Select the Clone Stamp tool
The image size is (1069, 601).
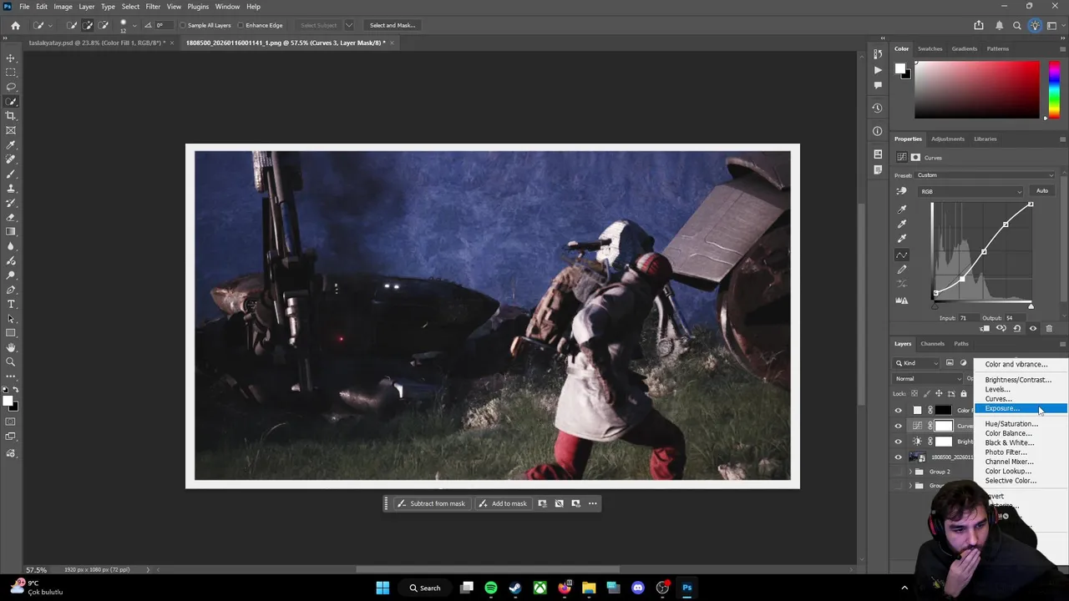click(x=11, y=189)
